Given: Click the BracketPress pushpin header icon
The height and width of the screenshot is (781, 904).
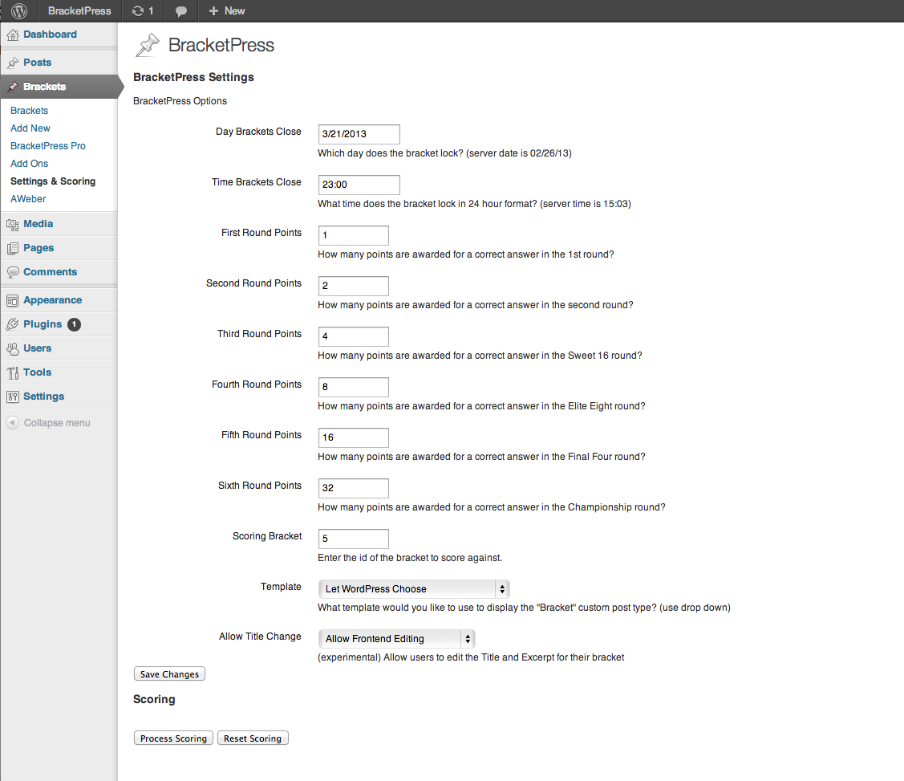Looking at the screenshot, I should click(x=148, y=45).
